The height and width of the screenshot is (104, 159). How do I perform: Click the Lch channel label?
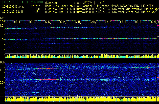(x=2, y=18)
